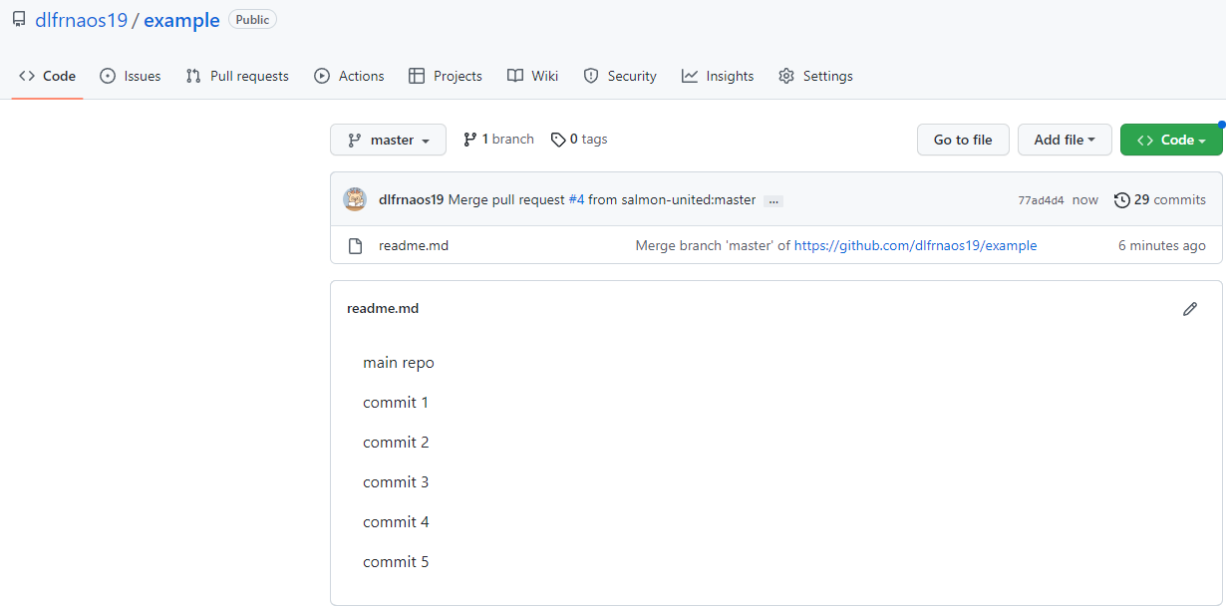
Task: View the 0 tags link
Action: point(579,140)
